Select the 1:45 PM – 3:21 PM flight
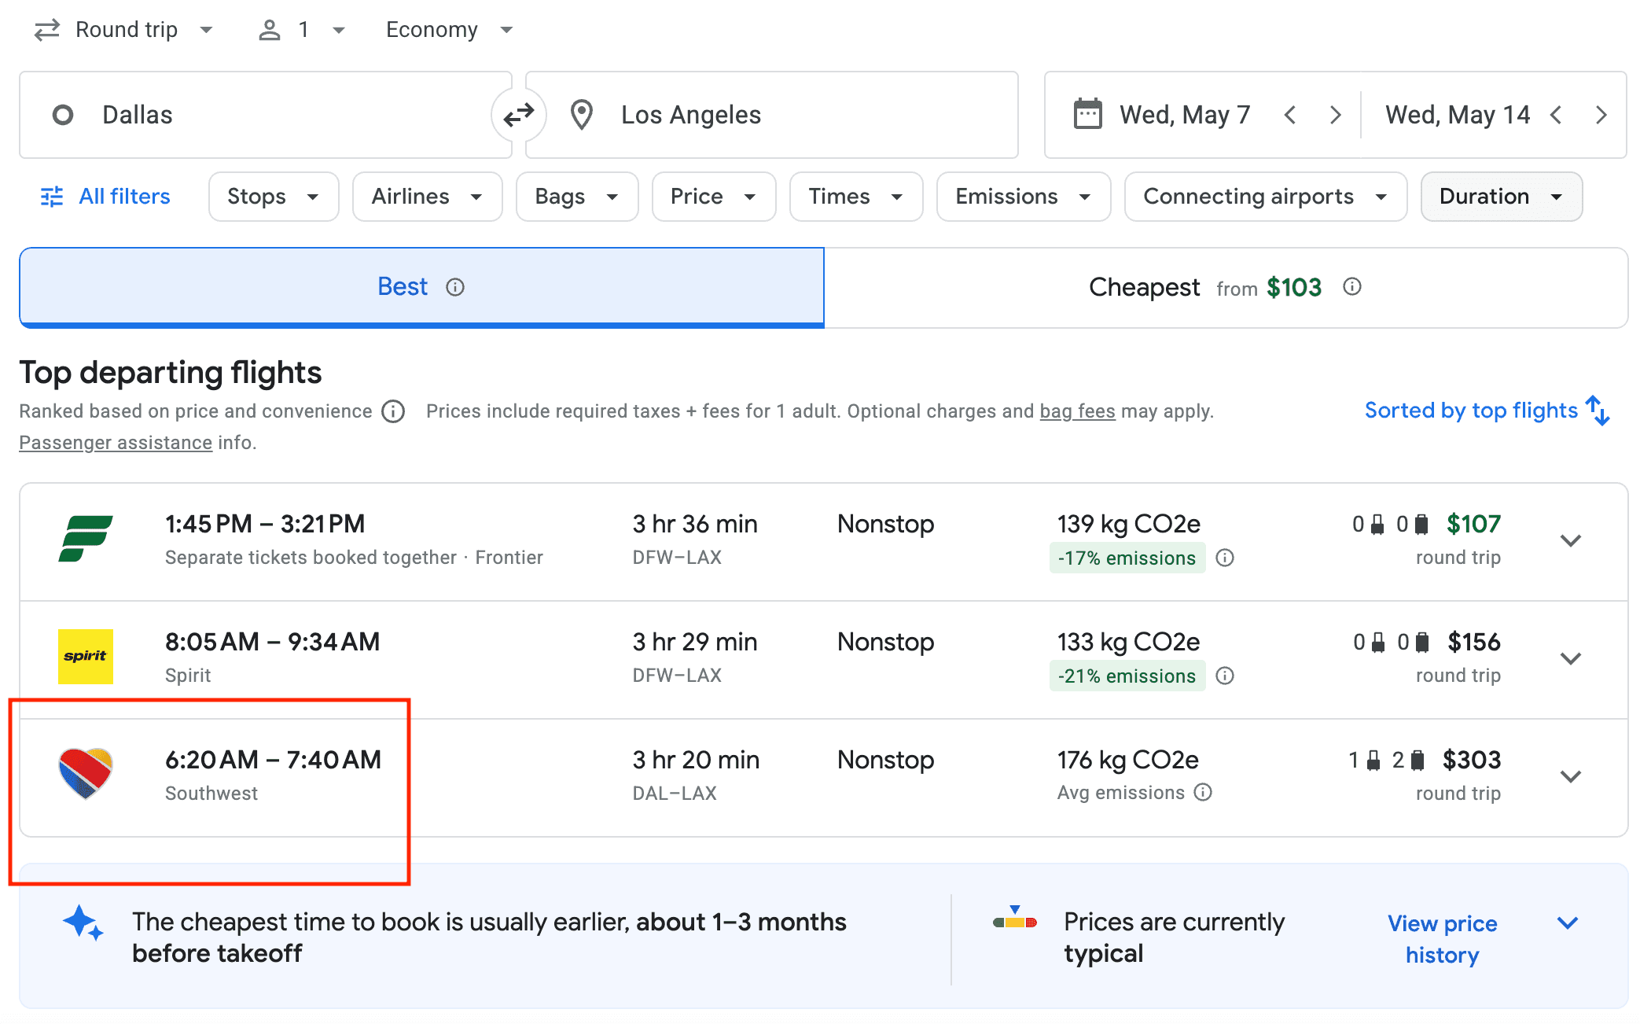Screen dimensions: 1640x1024 (824, 541)
